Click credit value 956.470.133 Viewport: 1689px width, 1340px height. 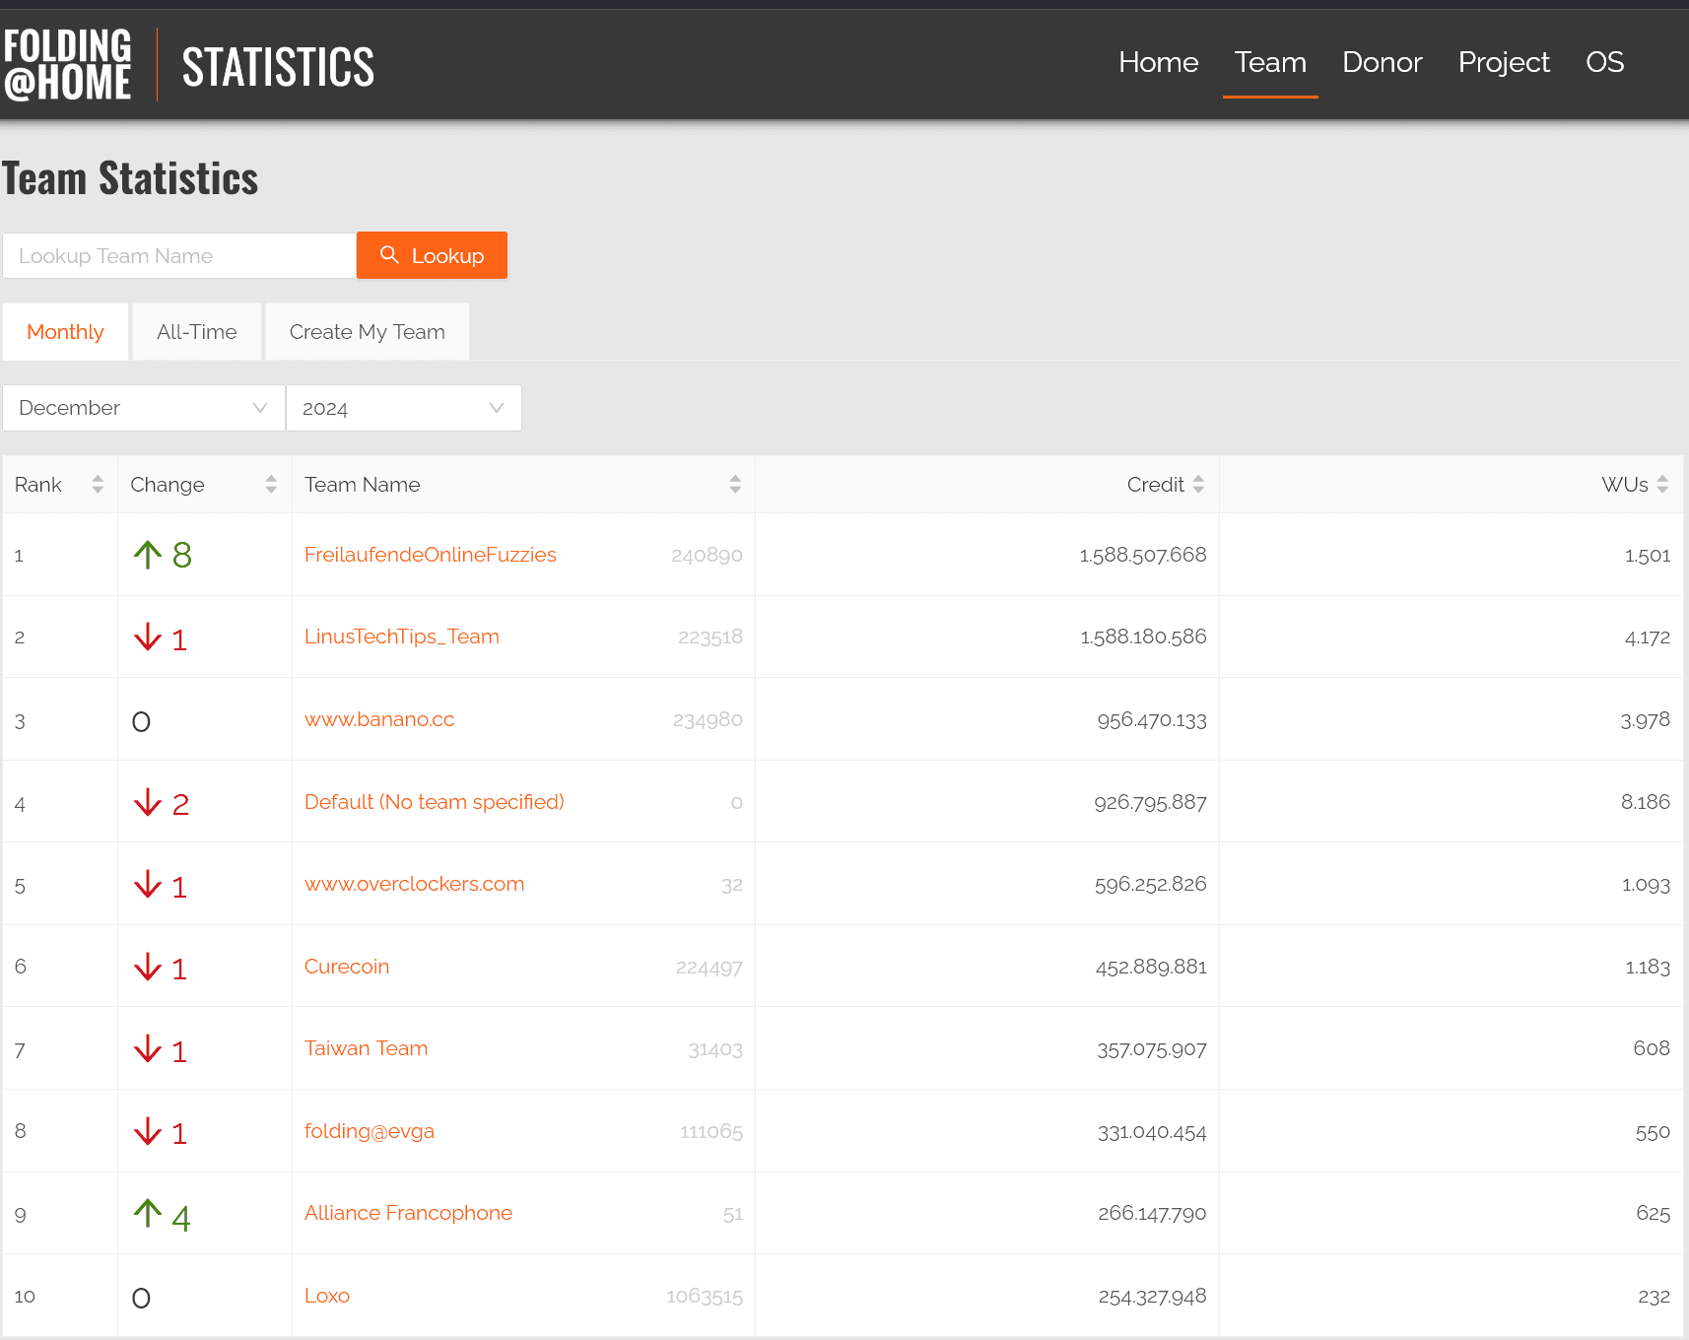[1152, 720]
